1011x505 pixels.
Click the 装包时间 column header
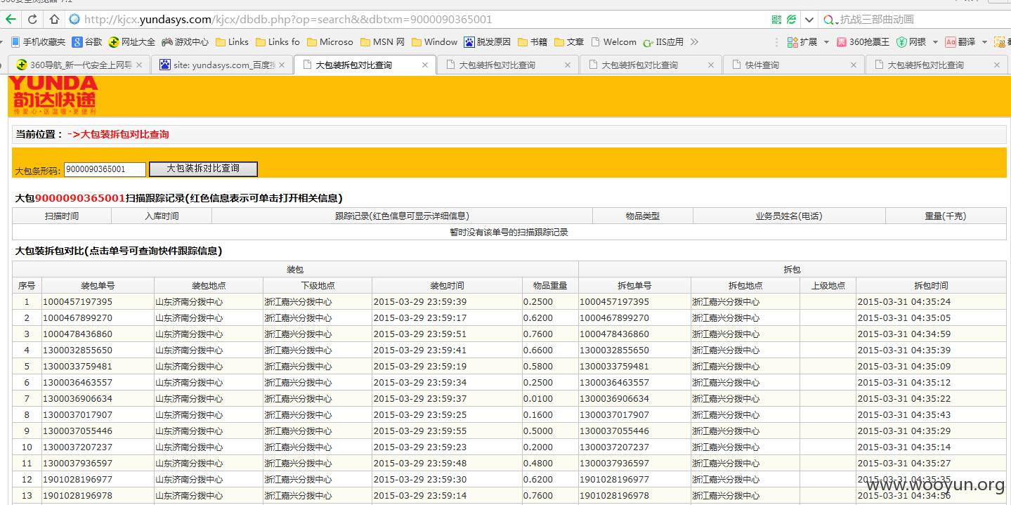pos(447,286)
